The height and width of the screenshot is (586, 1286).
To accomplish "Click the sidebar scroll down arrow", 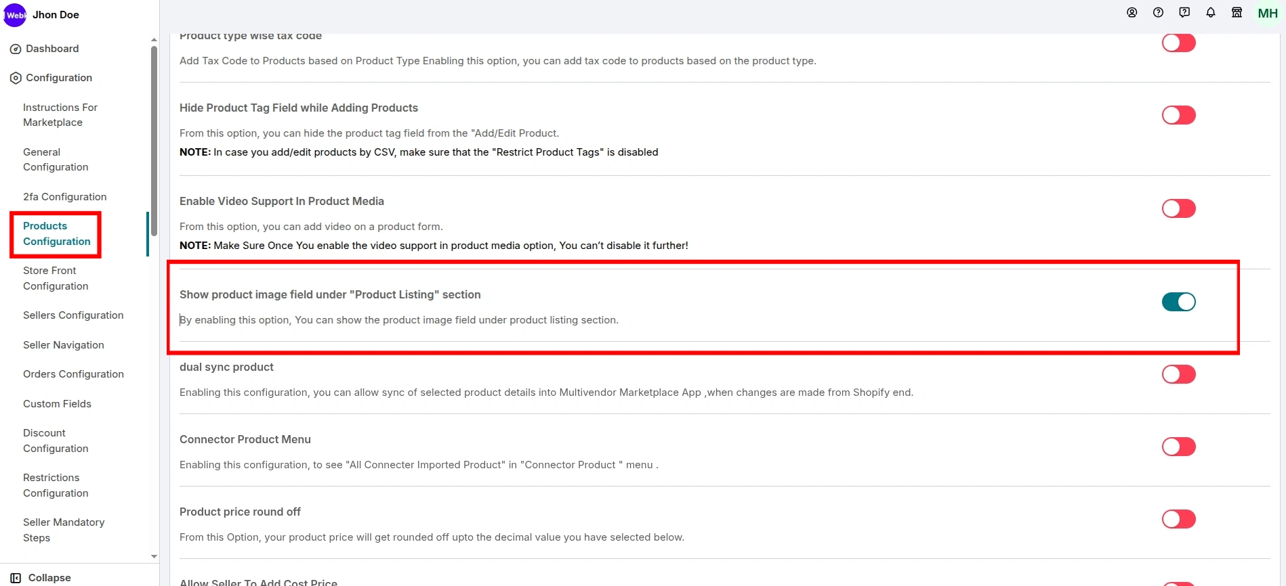I will coord(154,556).
